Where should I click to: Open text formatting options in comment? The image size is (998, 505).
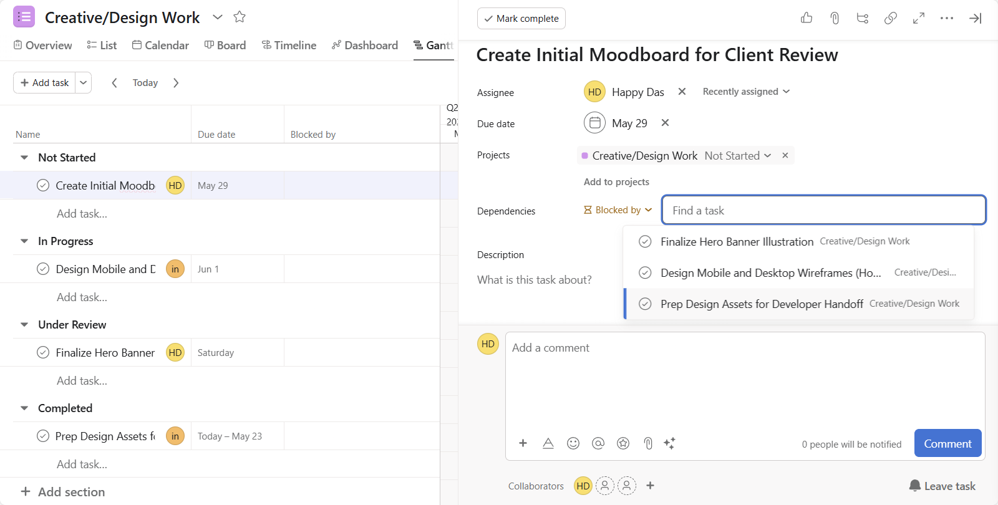(x=548, y=443)
